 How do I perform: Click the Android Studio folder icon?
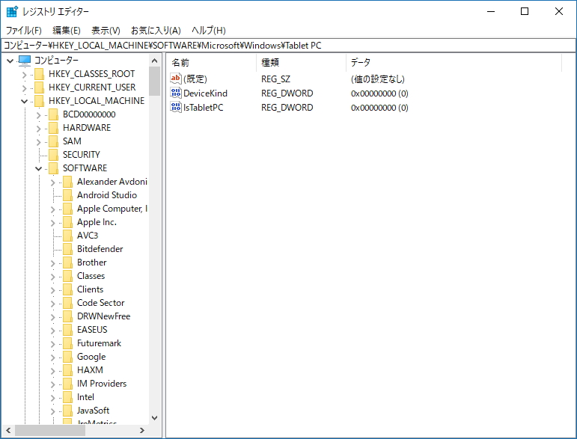(67, 195)
